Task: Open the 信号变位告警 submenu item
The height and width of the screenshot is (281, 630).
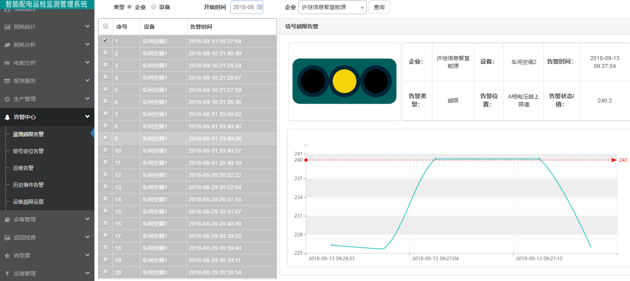Action: click(28, 151)
